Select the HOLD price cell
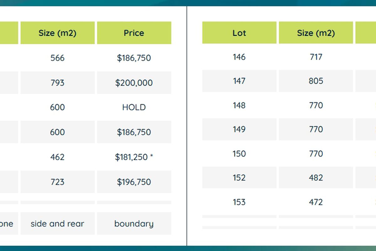 134,107
